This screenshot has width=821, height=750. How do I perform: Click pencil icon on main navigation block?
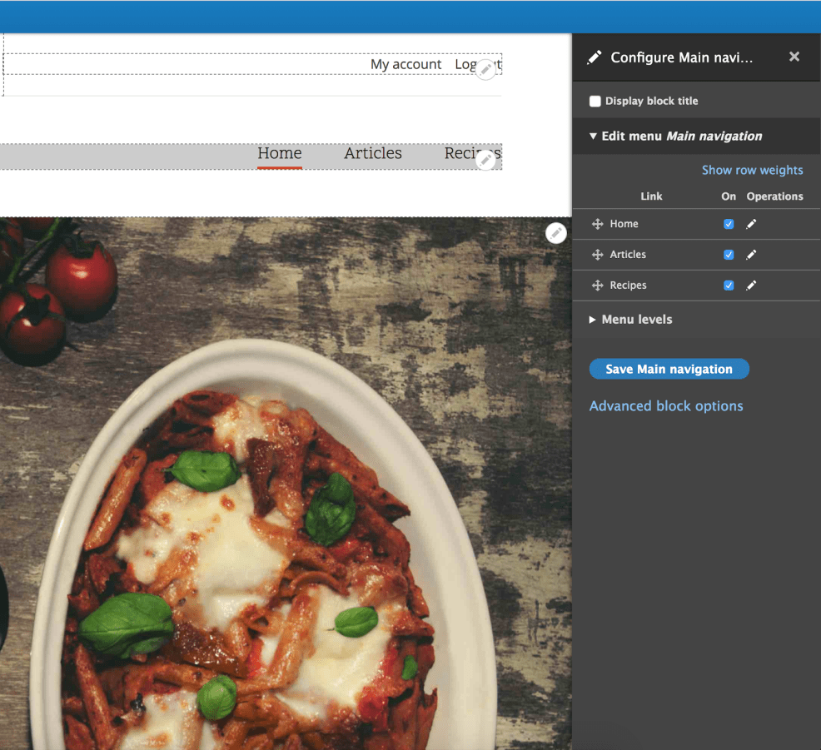pyautogui.click(x=485, y=161)
